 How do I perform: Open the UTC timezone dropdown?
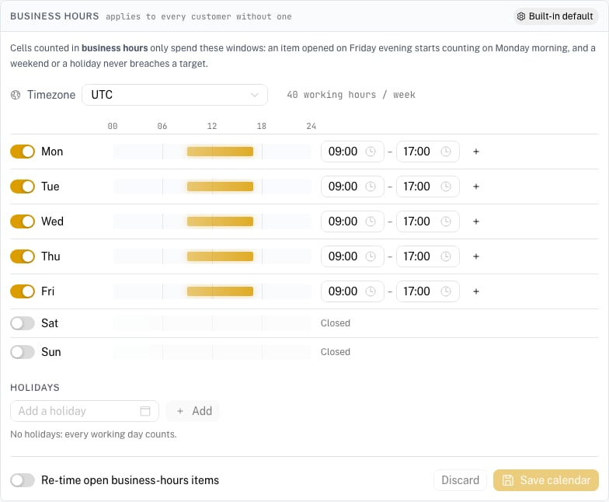tap(175, 95)
